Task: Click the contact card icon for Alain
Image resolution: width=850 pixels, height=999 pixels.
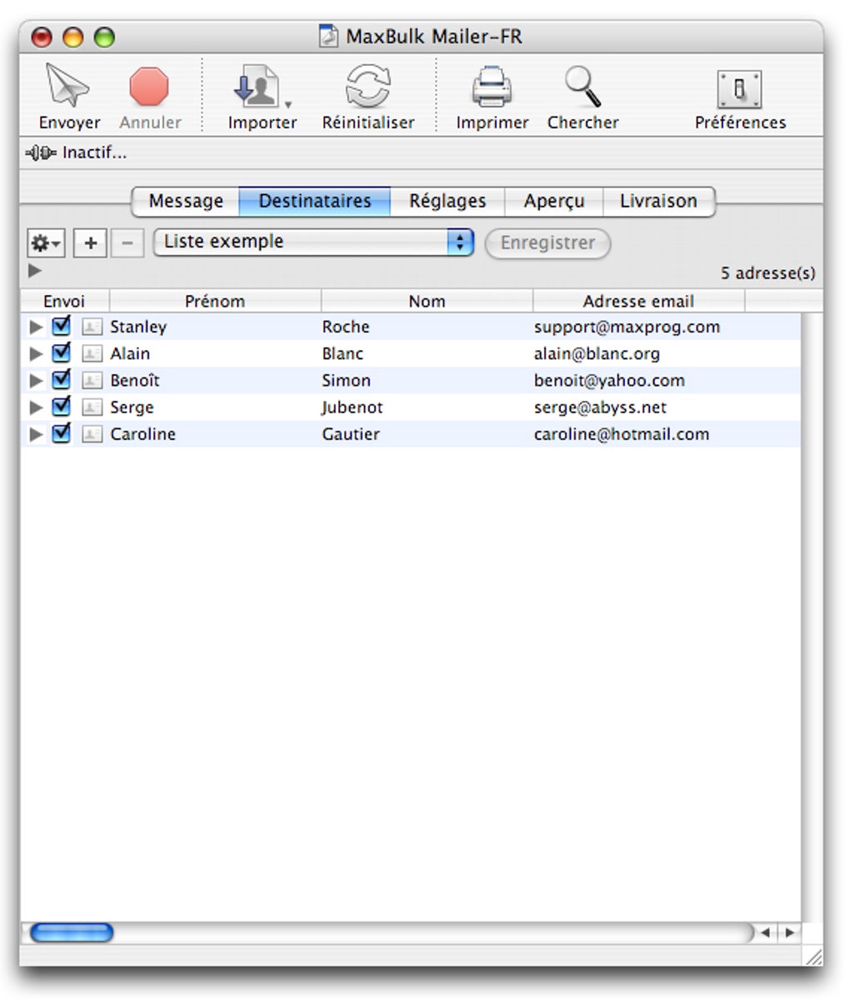Action: [92, 353]
